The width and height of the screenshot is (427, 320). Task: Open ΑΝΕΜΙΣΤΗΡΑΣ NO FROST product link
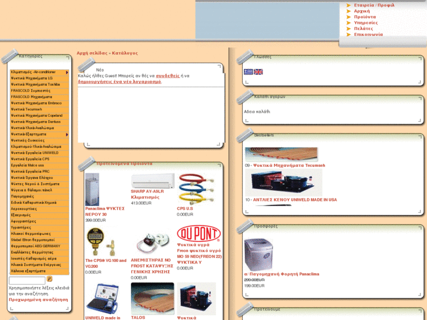(x=152, y=266)
